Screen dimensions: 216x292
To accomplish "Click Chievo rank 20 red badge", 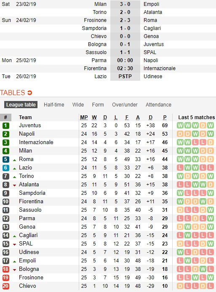I will [6, 286].
